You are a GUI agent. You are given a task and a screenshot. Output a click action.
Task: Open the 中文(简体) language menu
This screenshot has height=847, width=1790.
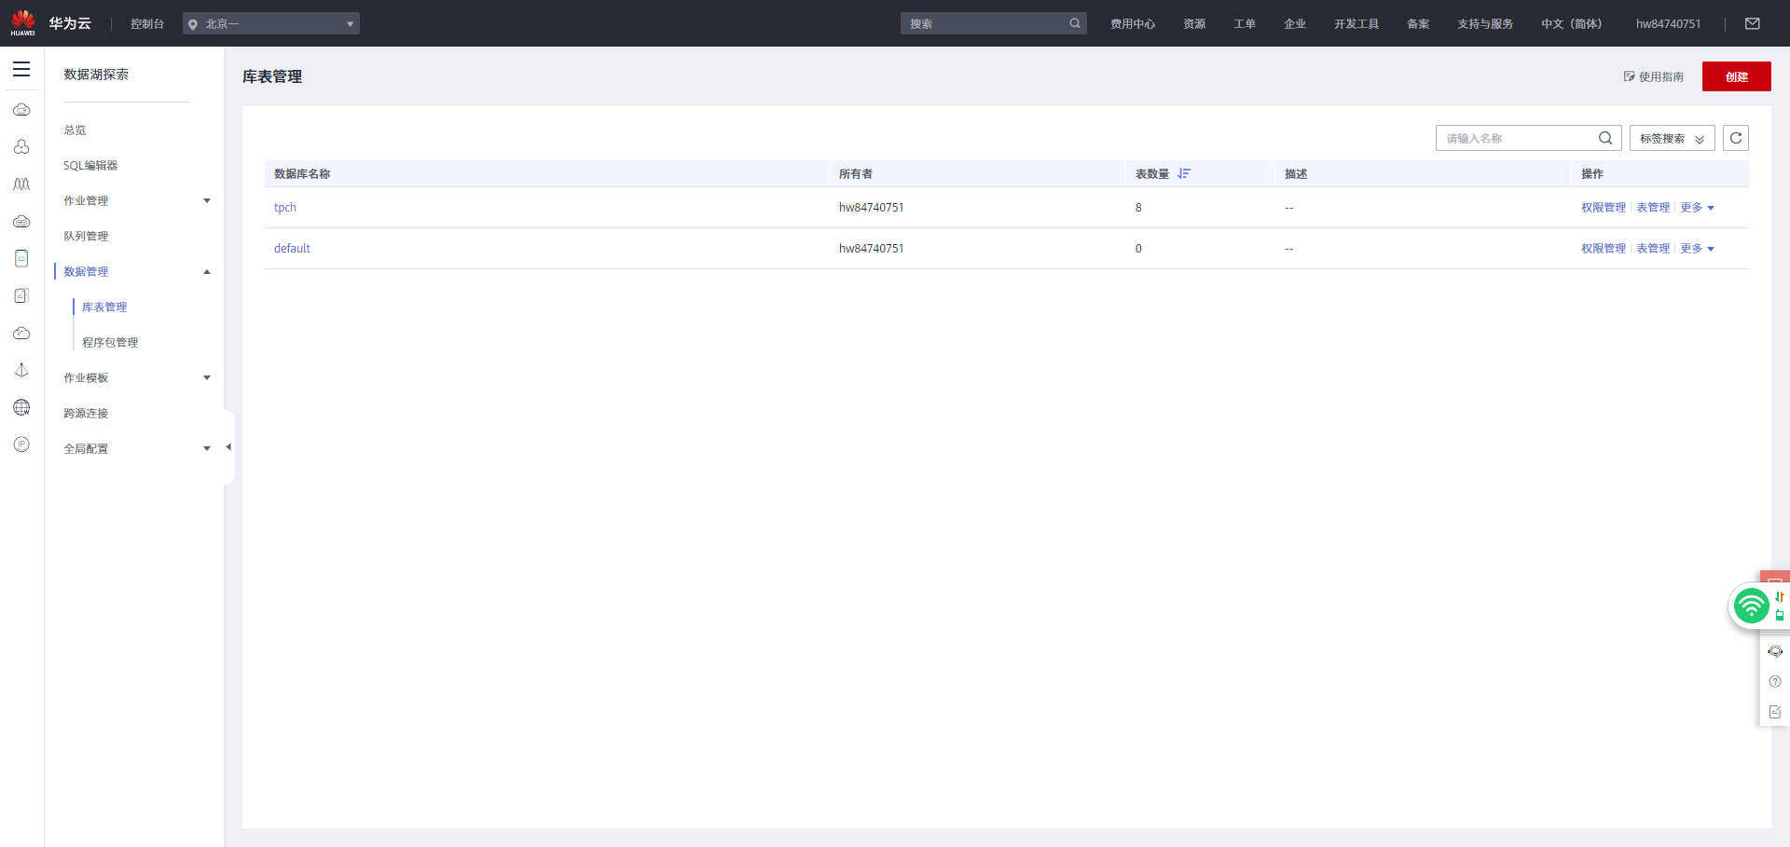point(1571,23)
